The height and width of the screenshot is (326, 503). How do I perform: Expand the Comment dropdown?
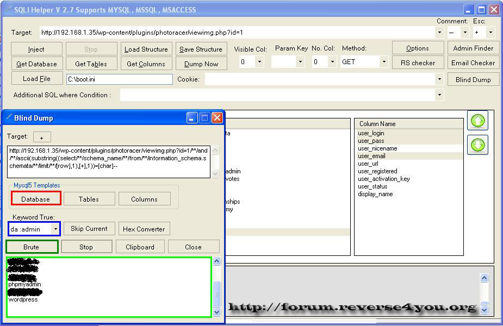(x=465, y=33)
